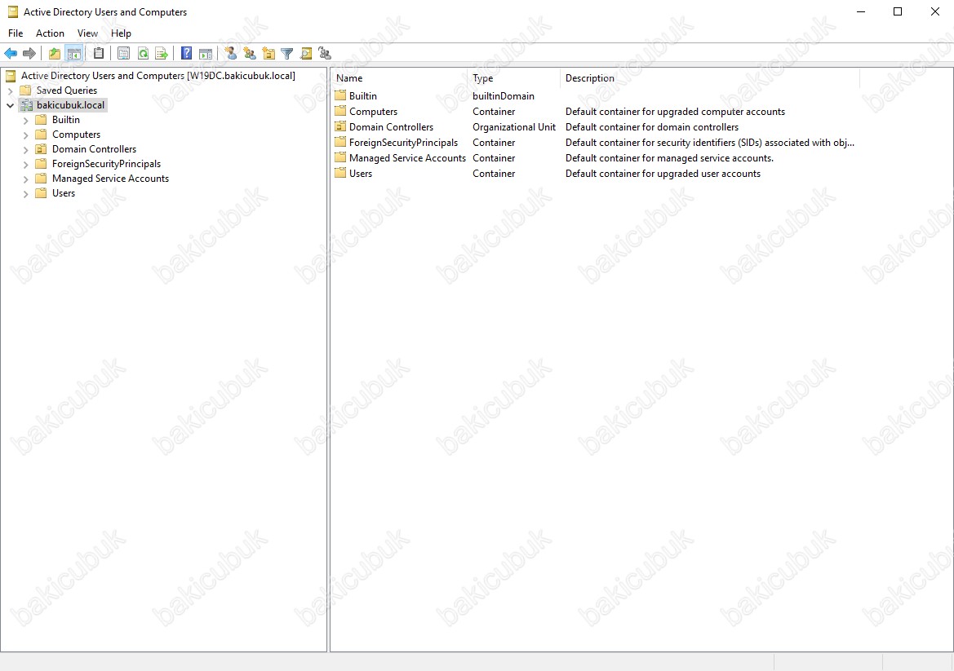This screenshot has width=954, height=671.
Task: Click 'Default container for upgraded computer accounts'
Action: pos(676,112)
